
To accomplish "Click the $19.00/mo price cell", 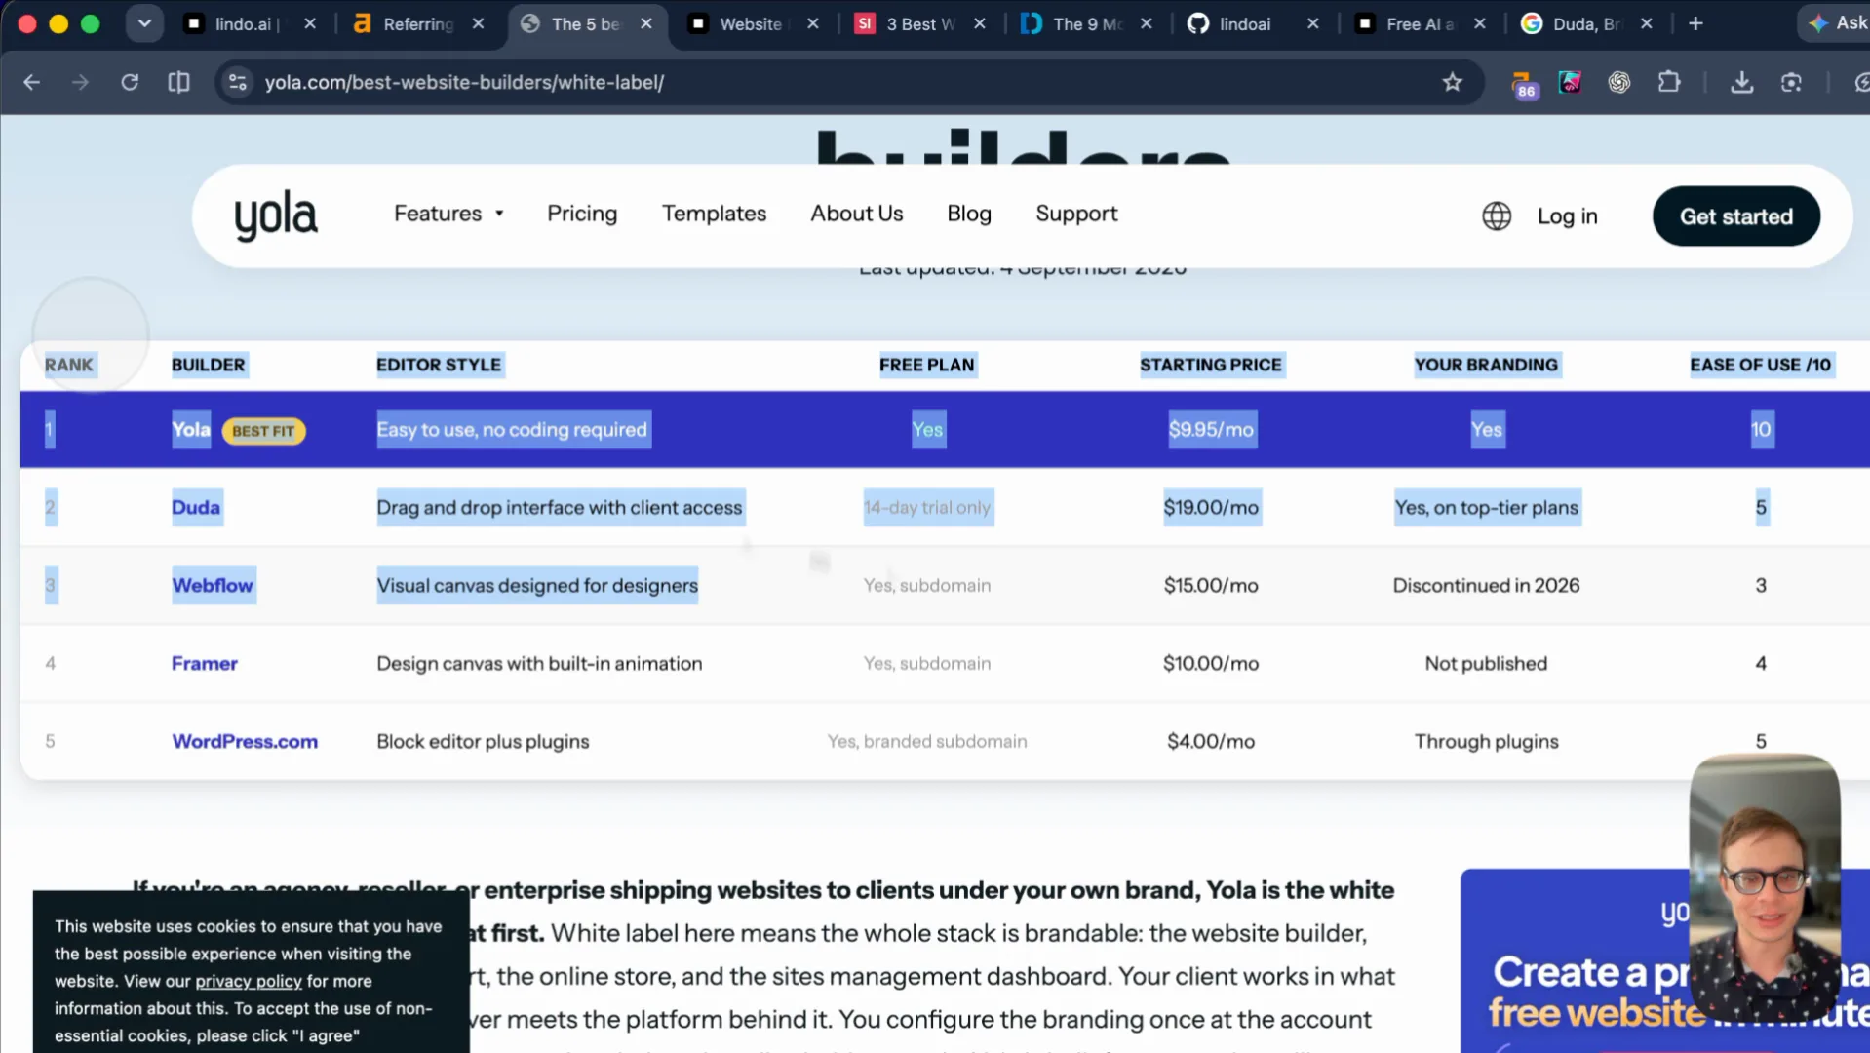I will tap(1211, 507).
